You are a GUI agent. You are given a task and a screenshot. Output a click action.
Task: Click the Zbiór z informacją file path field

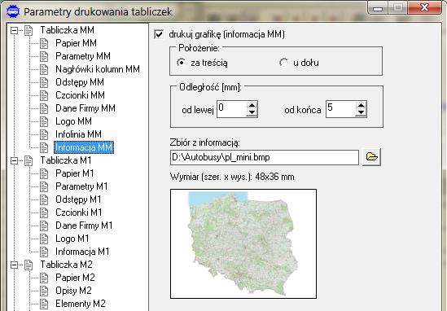(x=265, y=157)
